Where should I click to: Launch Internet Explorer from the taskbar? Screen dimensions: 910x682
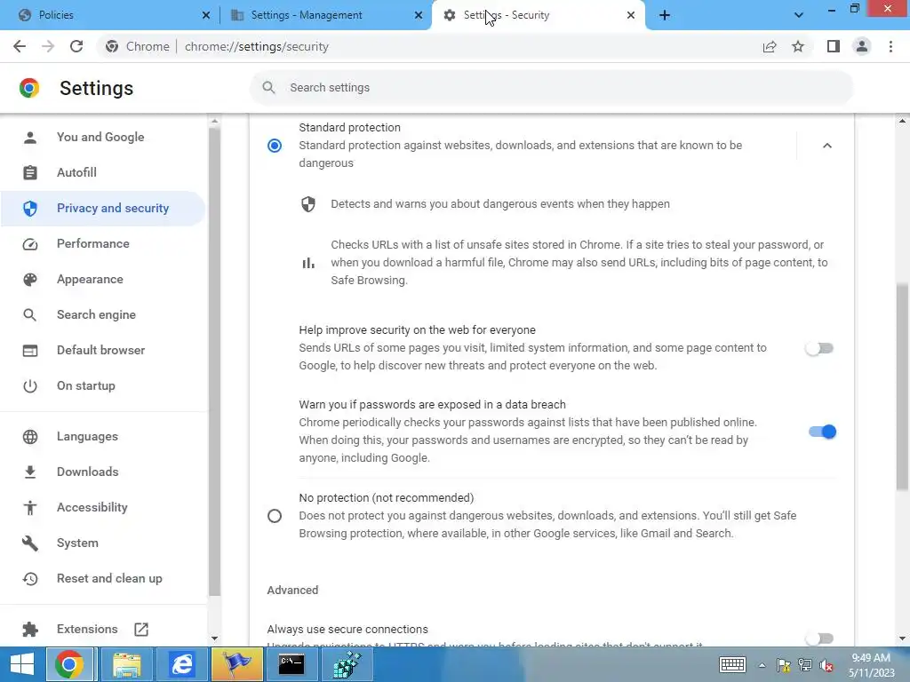pyautogui.click(x=181, y=664)
